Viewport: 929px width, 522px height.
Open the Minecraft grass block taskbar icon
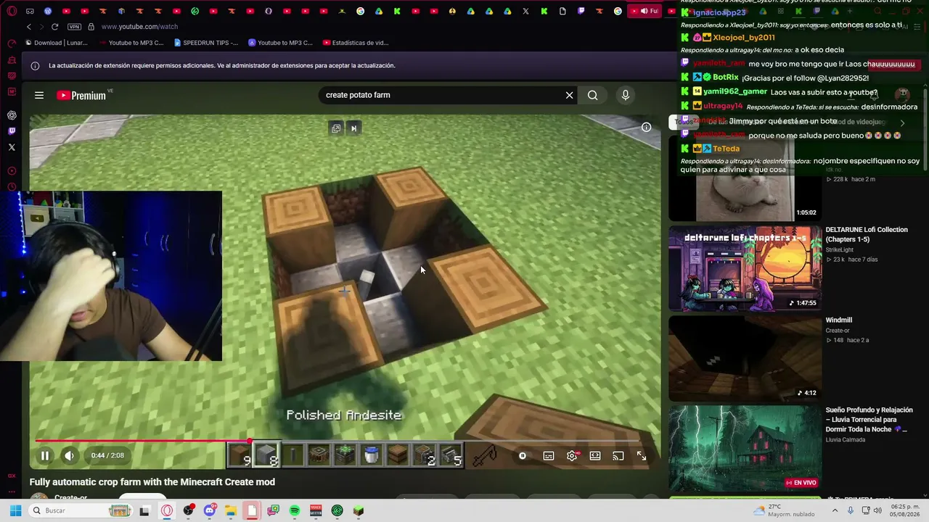pyautogui.click(x=358, y=510)
